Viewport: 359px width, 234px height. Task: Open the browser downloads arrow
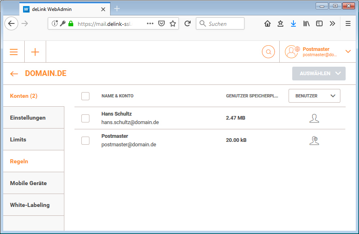tap(293, 23)
